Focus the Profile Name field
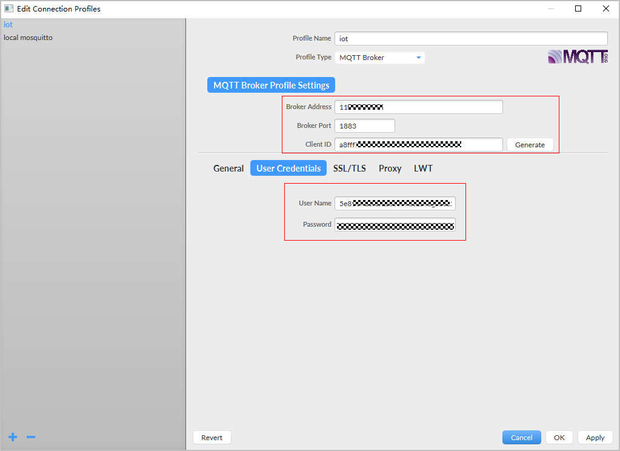Viewport: 620px width, 451px height. [471, 38]
